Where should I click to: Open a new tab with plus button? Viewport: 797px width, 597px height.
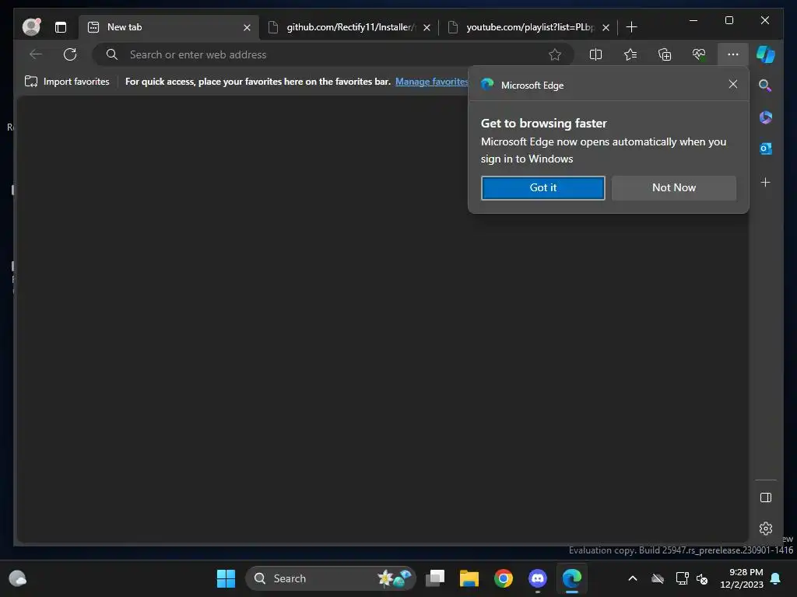631,27
